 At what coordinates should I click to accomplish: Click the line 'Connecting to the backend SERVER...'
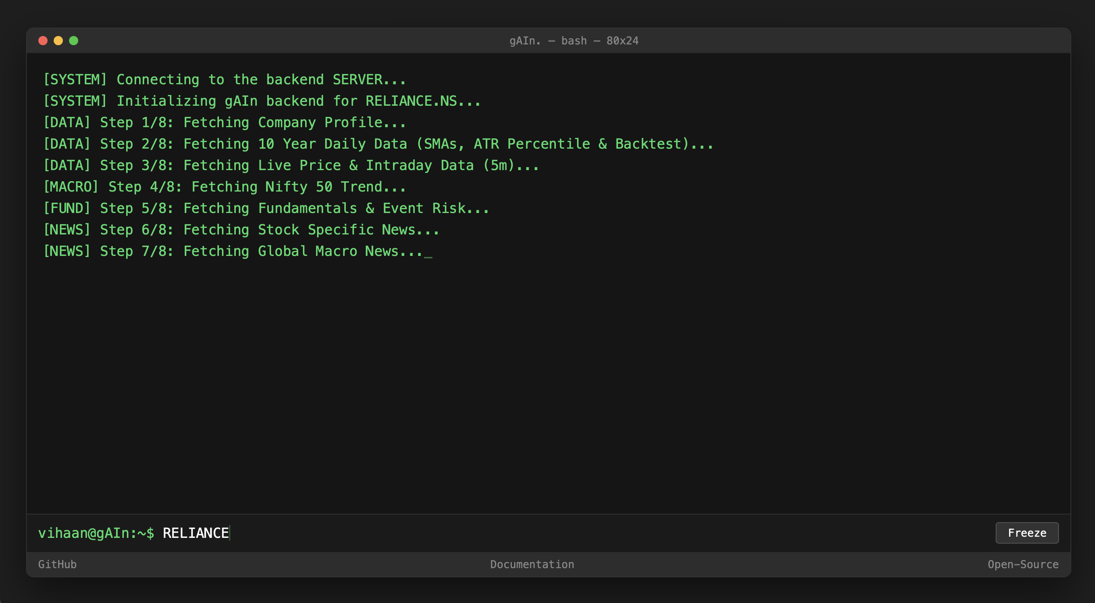tap(224, 79)
